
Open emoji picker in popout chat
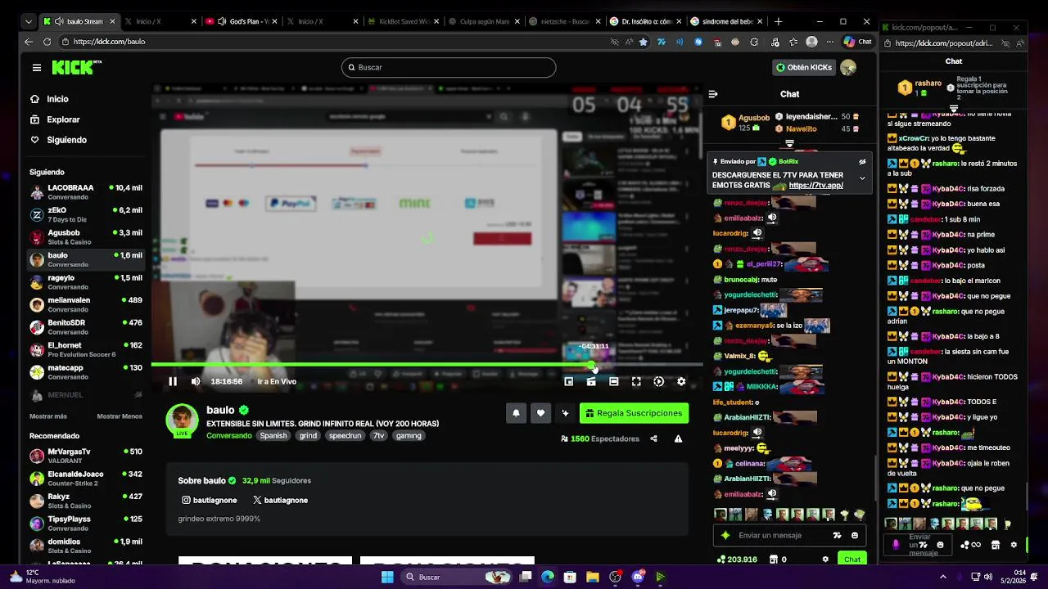point(940,545)
